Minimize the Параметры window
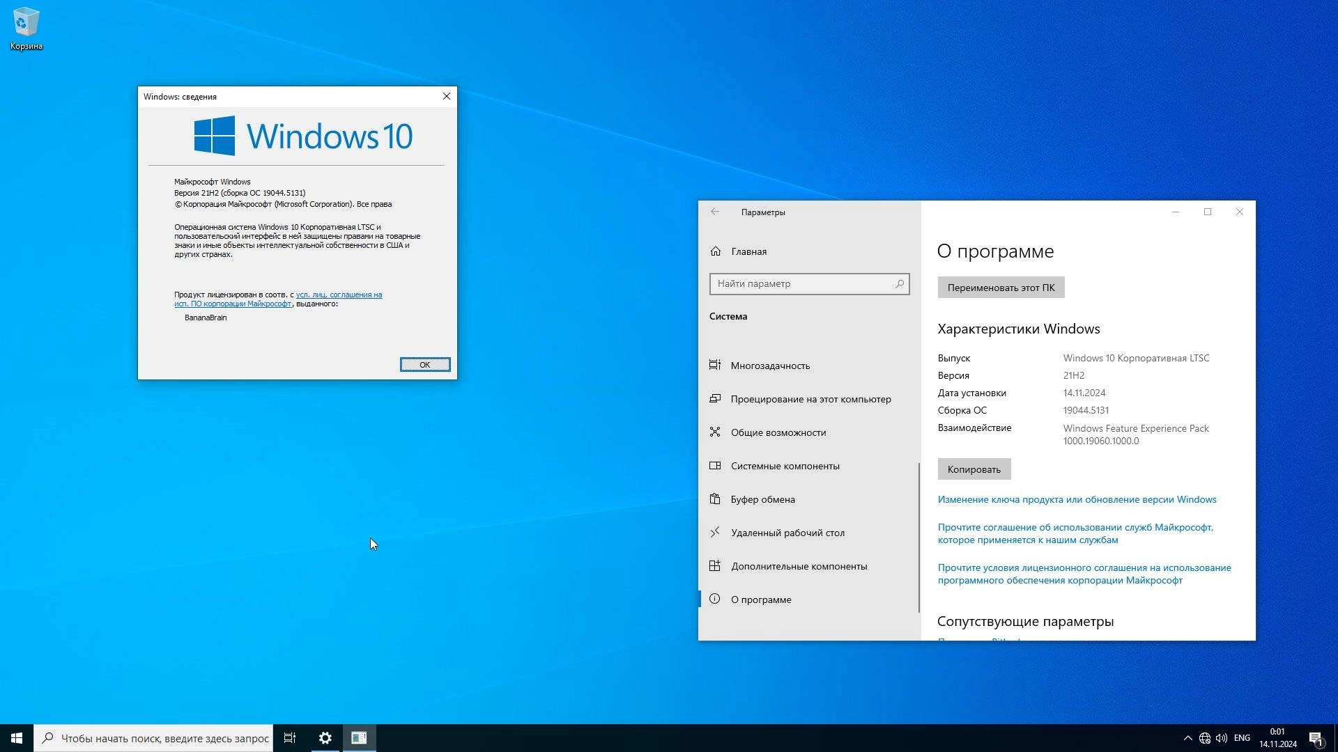Viewport: 1338px width, 752px height. pos(1176,212)
